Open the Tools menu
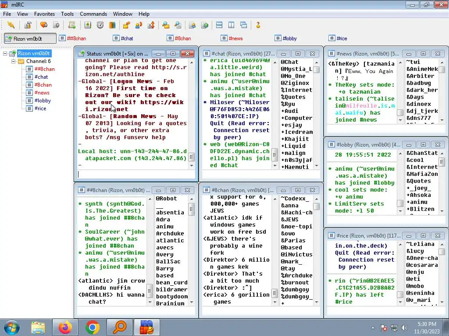 67,14
